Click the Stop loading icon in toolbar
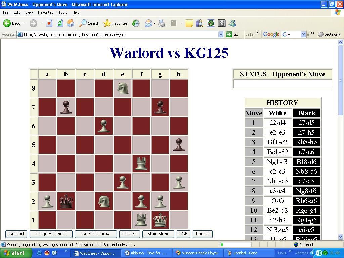This screenshot has width=344, height=258. (x=49, y=23)
